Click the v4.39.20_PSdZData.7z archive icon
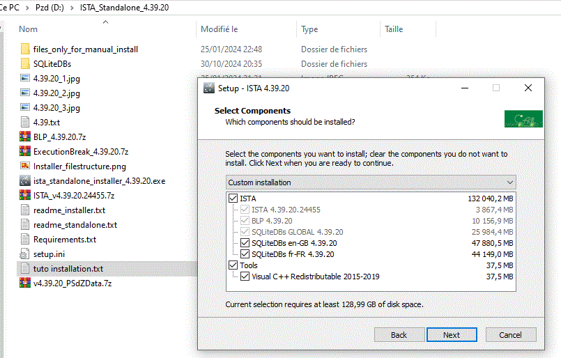This screenshot has height=358, width=561. (x=25, y=283)
